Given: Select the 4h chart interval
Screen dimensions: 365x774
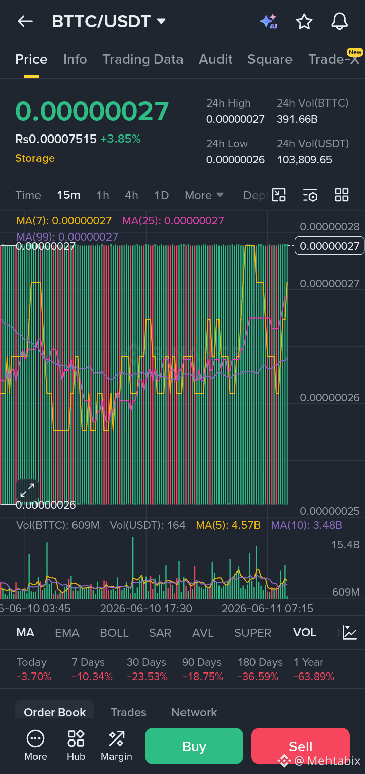Looking at the screenshot, I should pyautogui.click(x=132, y=195).
